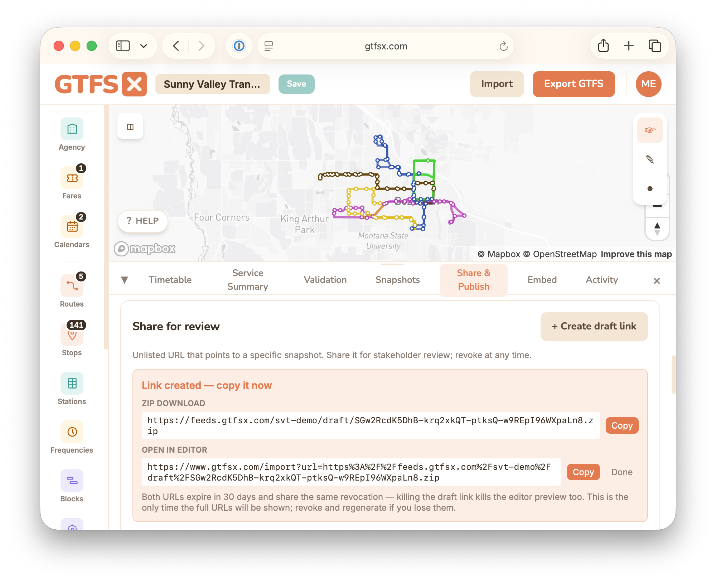This screenshot has height=583, width=716.
Task: Open the ME user avatar menu
Action: pyautogui.click(x=648, y=84)
